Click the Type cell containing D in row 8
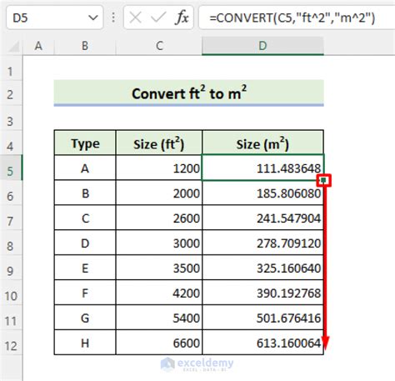Image resolution: width=395 pixels, height=381 pixels. tap(85, 243)
